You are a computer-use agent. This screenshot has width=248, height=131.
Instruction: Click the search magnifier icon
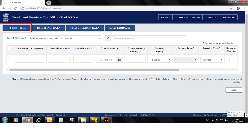click(108, 38)
